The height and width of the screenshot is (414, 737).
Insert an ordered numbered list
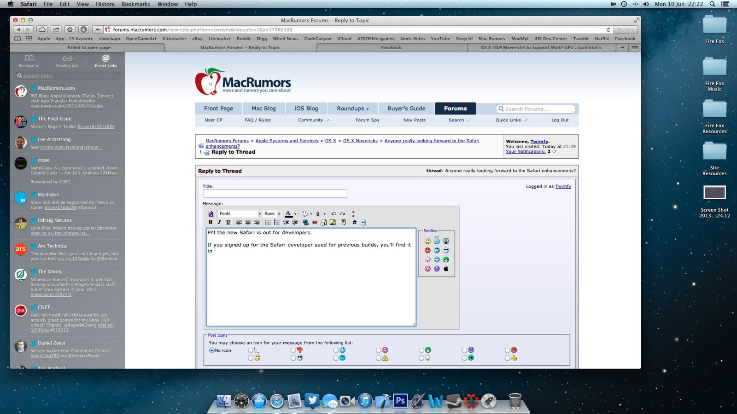(x=268, y=222)
